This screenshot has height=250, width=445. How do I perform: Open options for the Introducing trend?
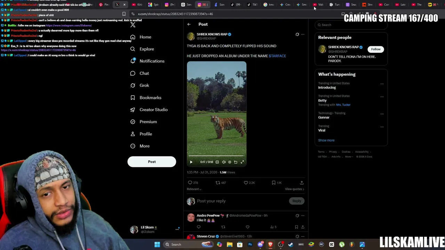pyautogui.click(x=382, y=84)
